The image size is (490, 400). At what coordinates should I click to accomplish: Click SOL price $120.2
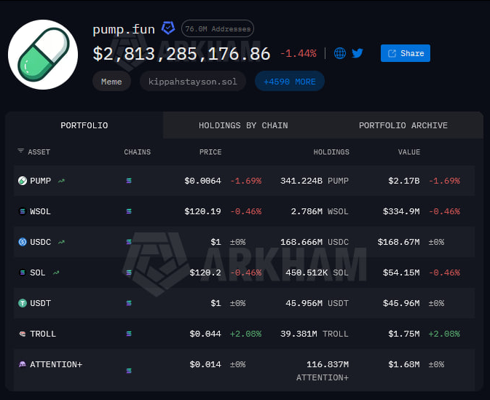click(x=205, y=272)
